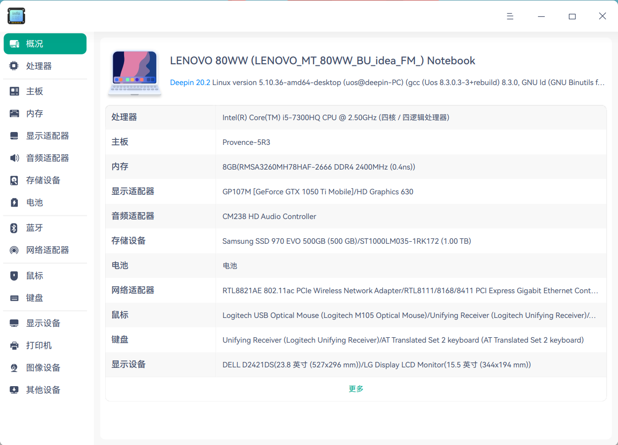The image size is (618, 445).
Task: Click the AT Translated Set 2 keyboard value
Action: [403, 340]
